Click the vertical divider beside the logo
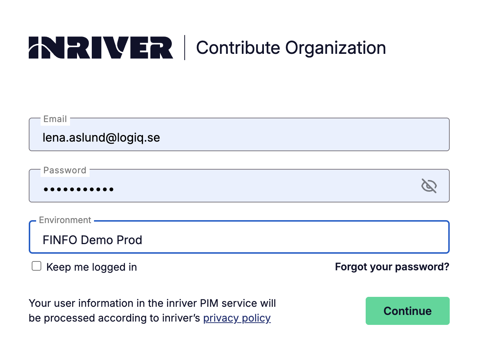The image size is (477, 340). (185, 48)
